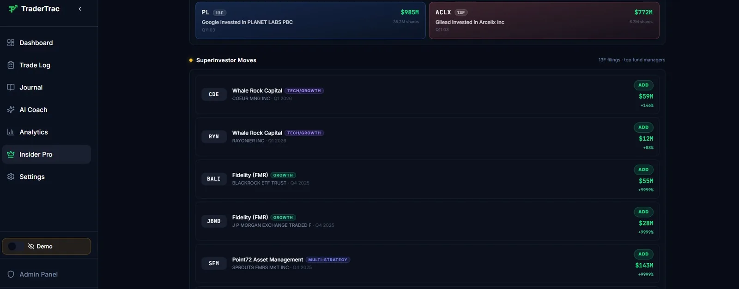The height and width of the screenshot is (289, 739).
Task: Toggle the Demo mode switch
Action: point(15,246)
